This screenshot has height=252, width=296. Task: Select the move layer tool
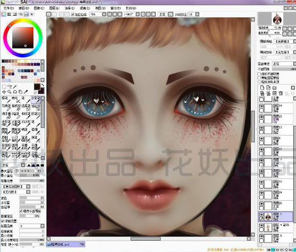point(4,92)
